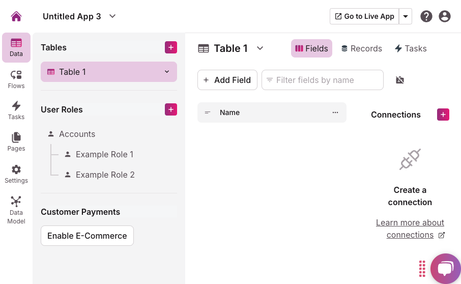This screenshot has height=284, width=461.
Task: Add a new table with plus button
Action: coord(171,47)
